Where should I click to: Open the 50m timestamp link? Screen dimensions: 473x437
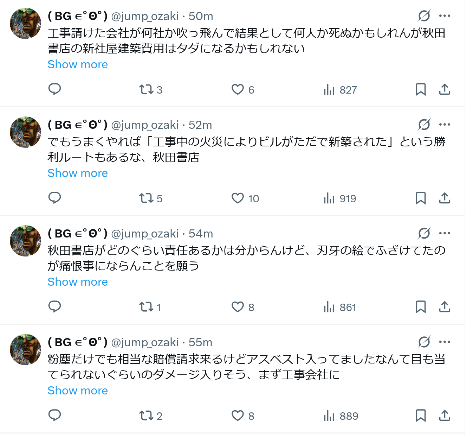pos(201,16)
